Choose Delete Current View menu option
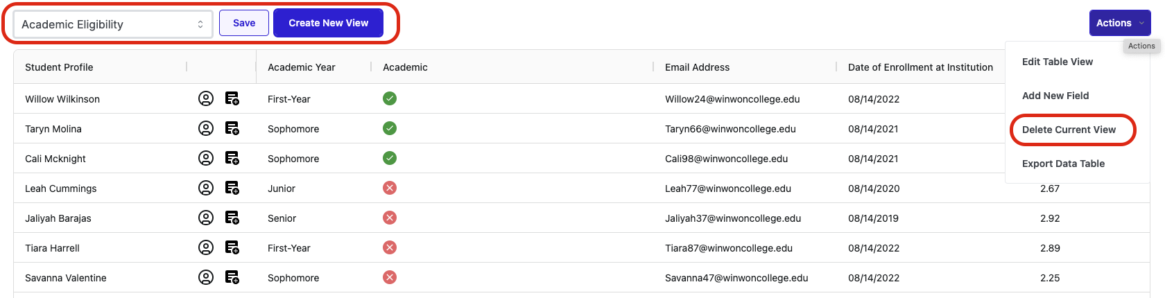This screenshot has height=298, width=1165. click(x=1069, y=130)
